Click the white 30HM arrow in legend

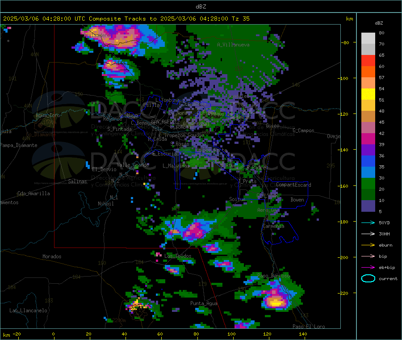coord(368,234)
